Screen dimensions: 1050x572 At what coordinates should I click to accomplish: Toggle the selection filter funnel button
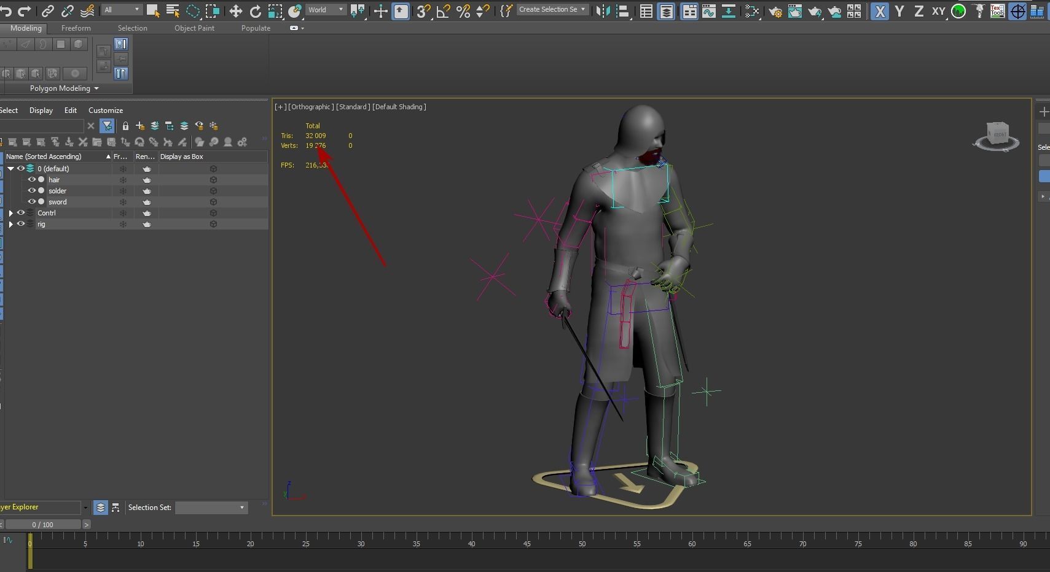107,126
